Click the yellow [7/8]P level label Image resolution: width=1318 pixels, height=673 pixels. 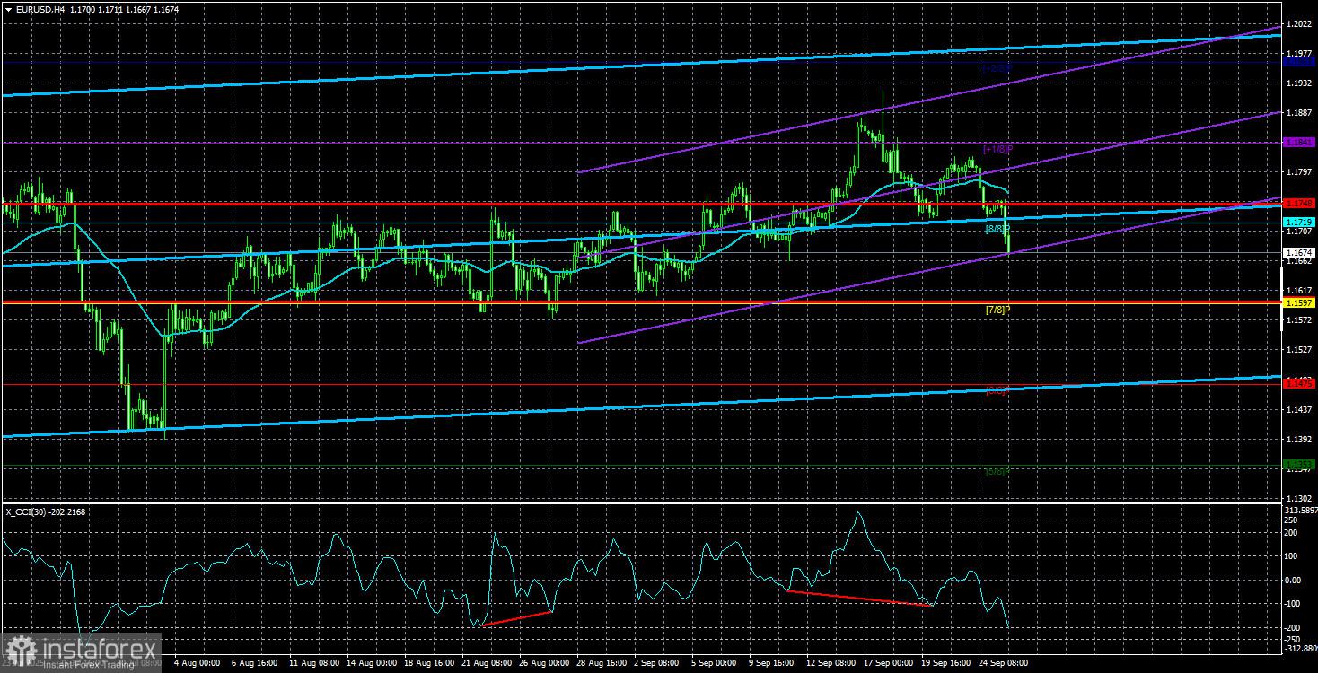997,310
